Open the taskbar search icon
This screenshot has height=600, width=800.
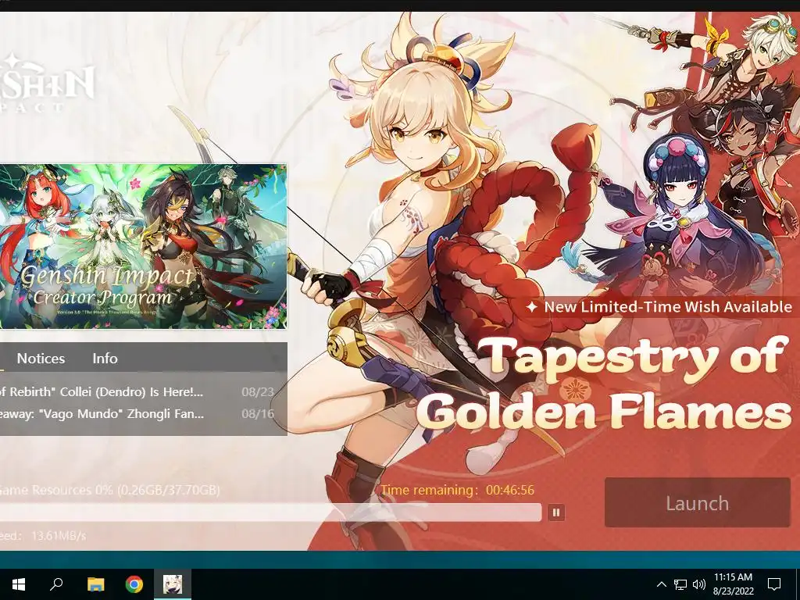click(56, 584)
